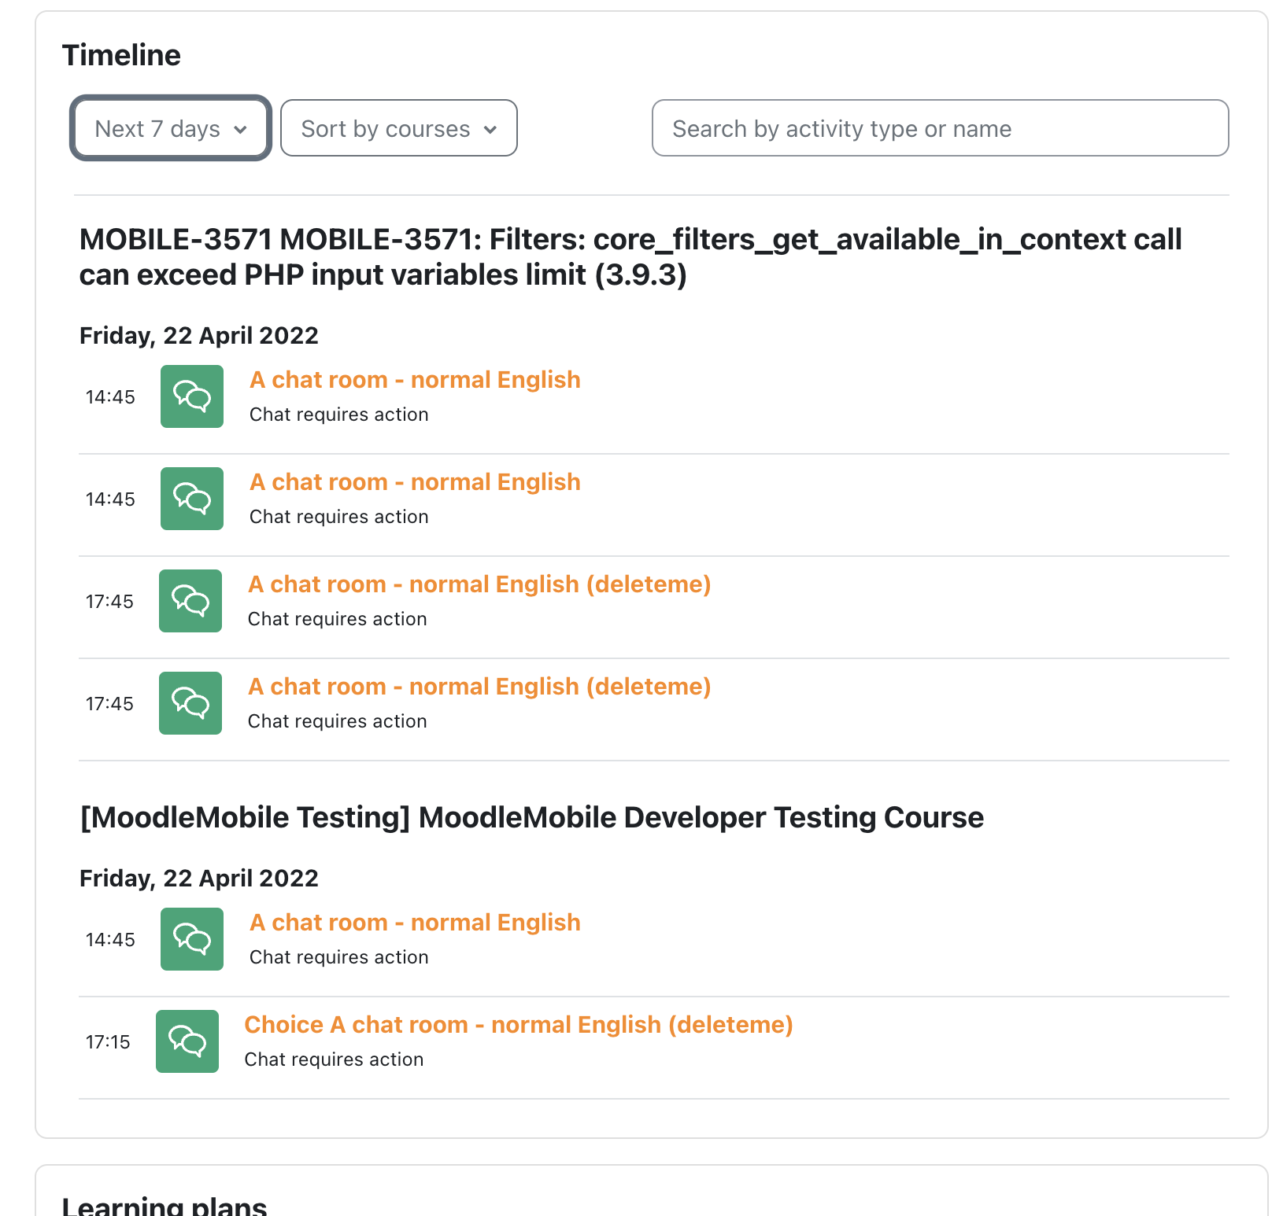Image resolution: width=1283 pixels, height=1216 pixels.
Task: Click chat icon of first 14:45 row under MOBILE-3571
Action: coord(192,396)
